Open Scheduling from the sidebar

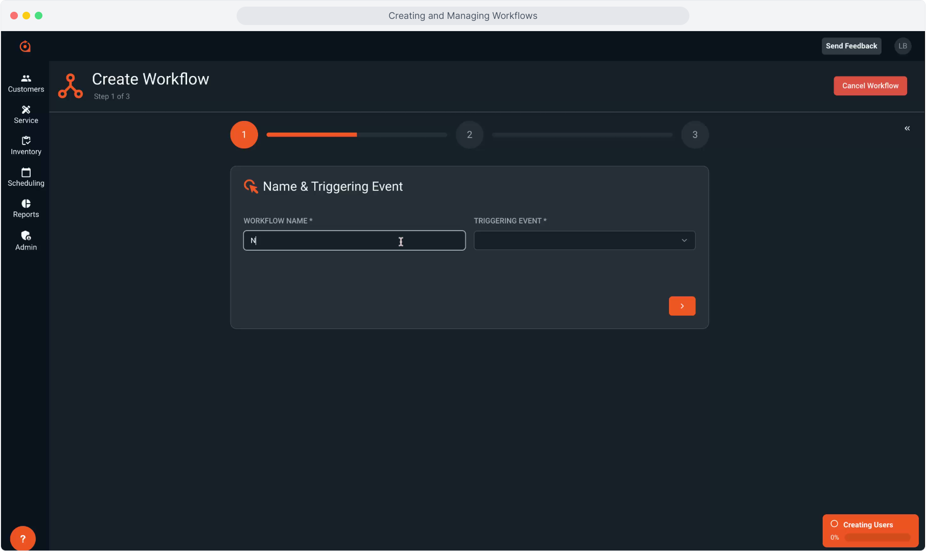click(26, 178)
